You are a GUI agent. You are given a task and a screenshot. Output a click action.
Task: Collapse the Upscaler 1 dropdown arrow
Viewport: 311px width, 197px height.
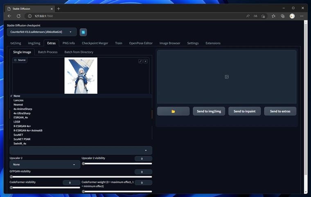146,150
